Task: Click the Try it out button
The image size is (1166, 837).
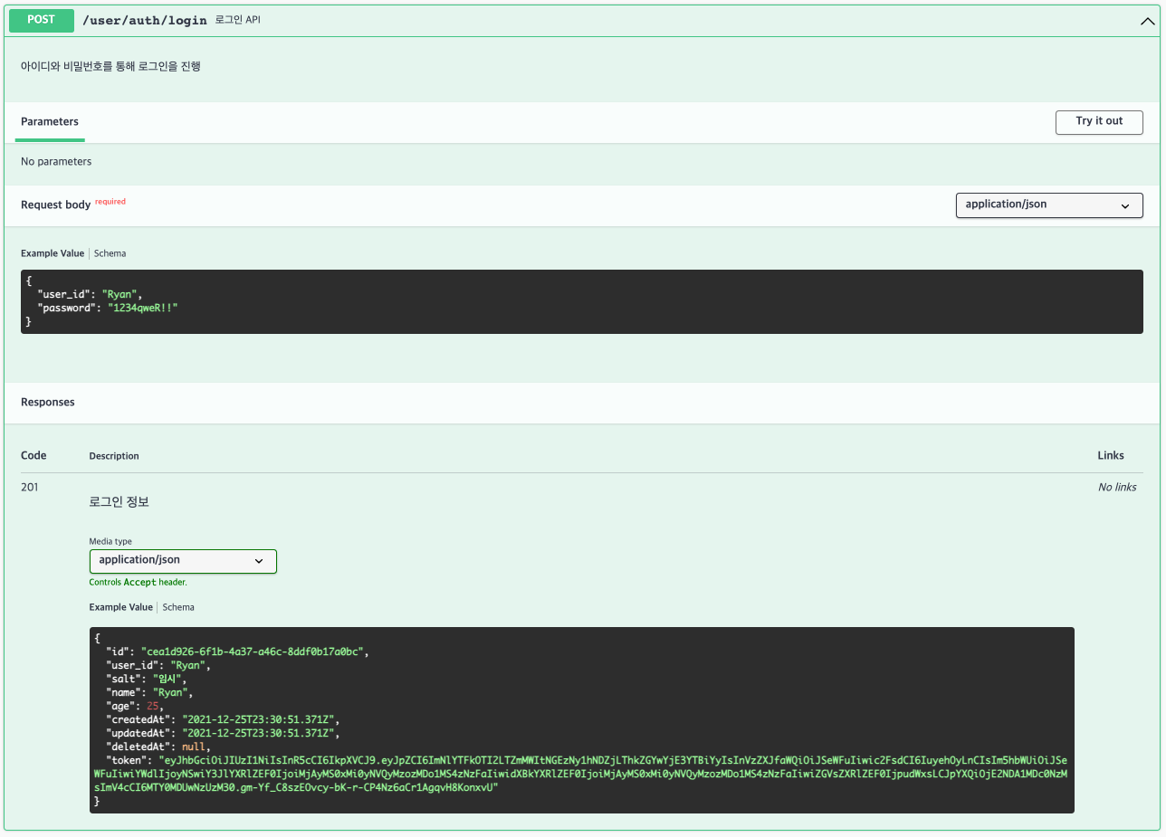Action: (x=1099, y=122)
